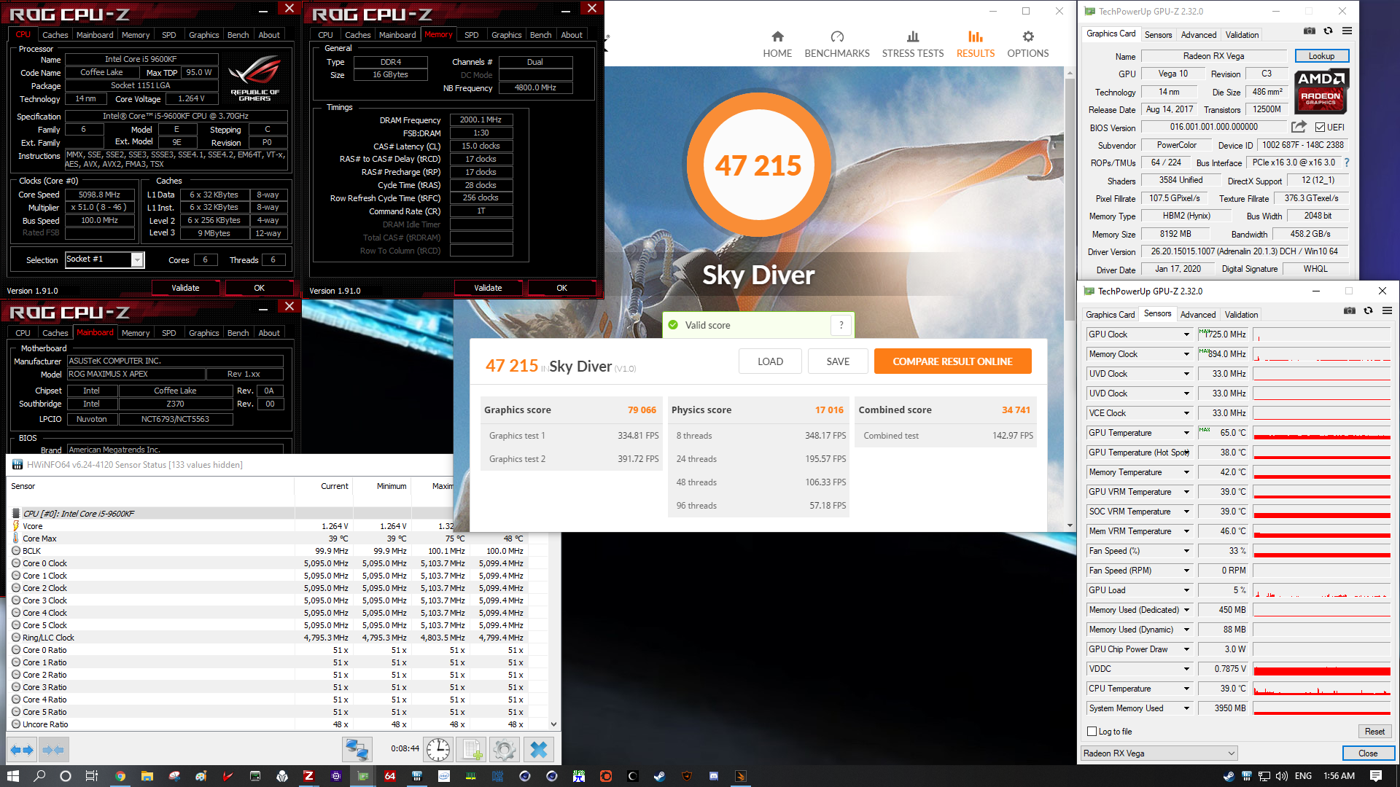Click HWiNFO reset clock icon

tap(438, 749)
